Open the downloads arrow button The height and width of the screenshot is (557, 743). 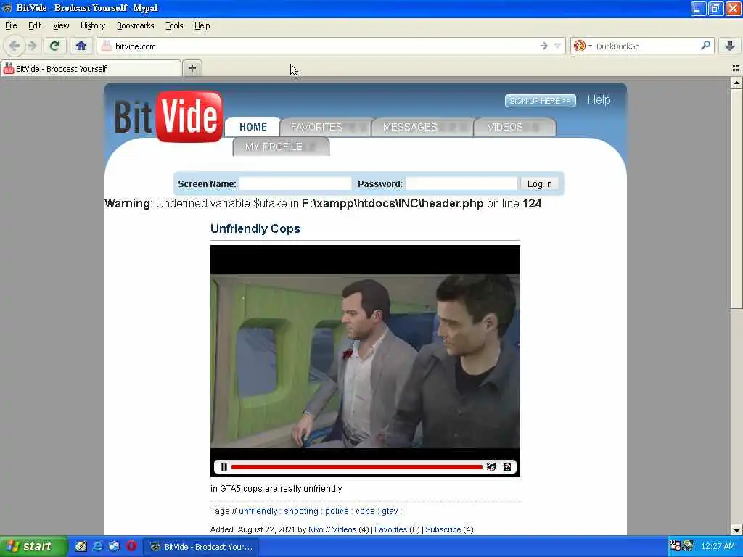(x=730, y=46)
